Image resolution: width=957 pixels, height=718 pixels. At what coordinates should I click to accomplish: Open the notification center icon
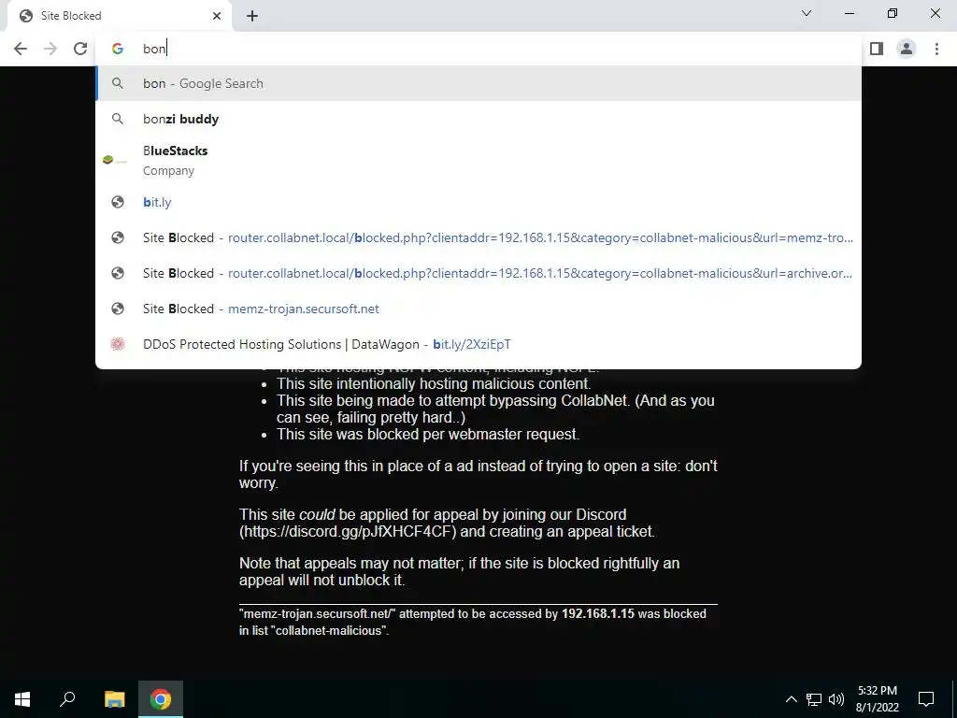coord(926,699)
